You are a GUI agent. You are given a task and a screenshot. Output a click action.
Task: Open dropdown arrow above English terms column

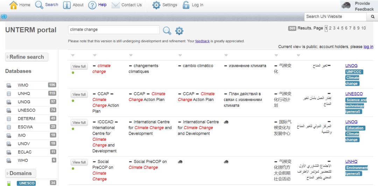coord(94,55)
